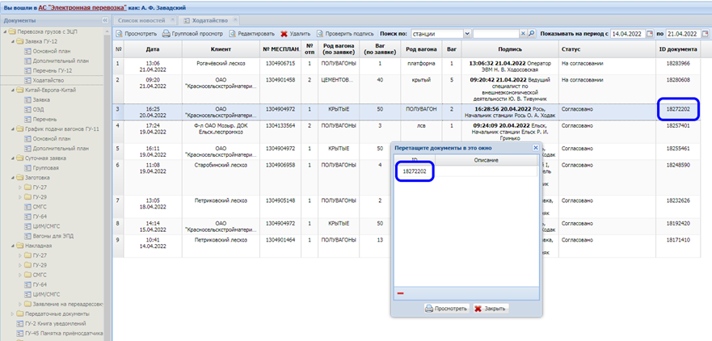Image resolution: width=712 pixels, height=341 pixels.
Task: Click document ID 18280608
Action: pyautogui.click(x=678, y=79)
